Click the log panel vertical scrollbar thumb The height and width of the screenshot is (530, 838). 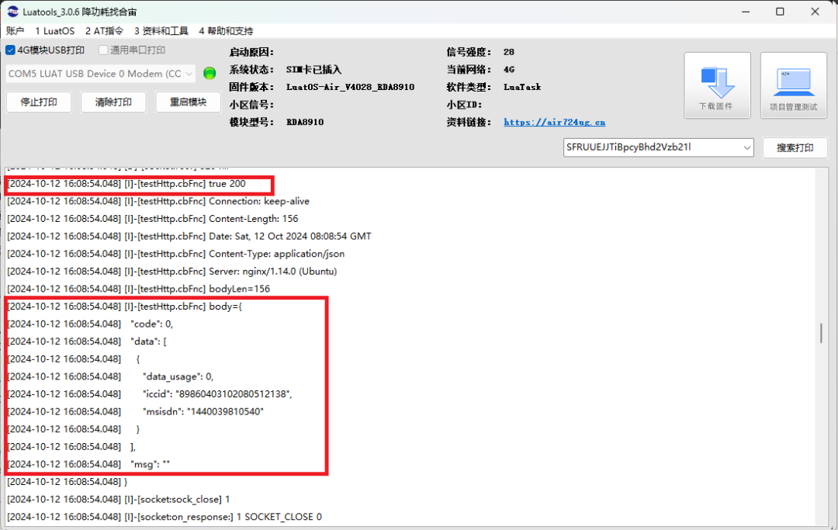[x=821, y=333]
